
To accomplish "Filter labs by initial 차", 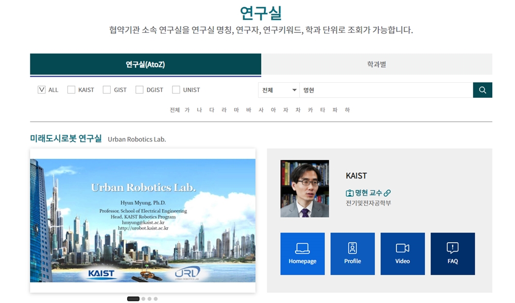I will coord(298,110).
